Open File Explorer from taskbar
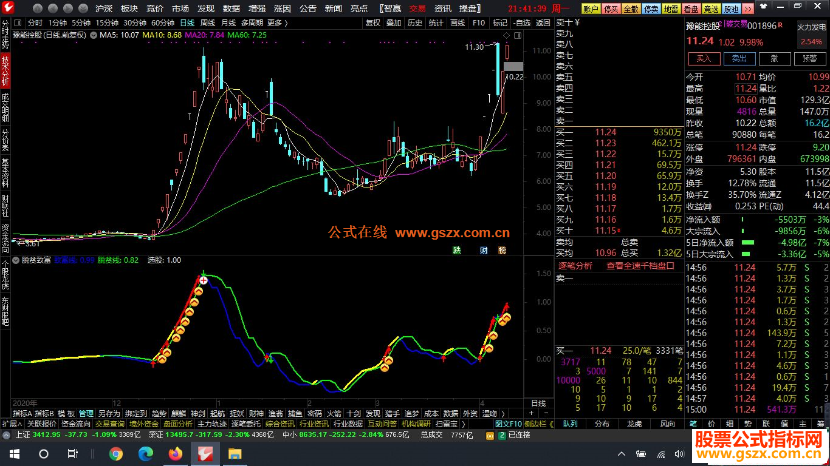Image resolution: width=830 pixels, height=466 pixels. click(x=235, y=453)
